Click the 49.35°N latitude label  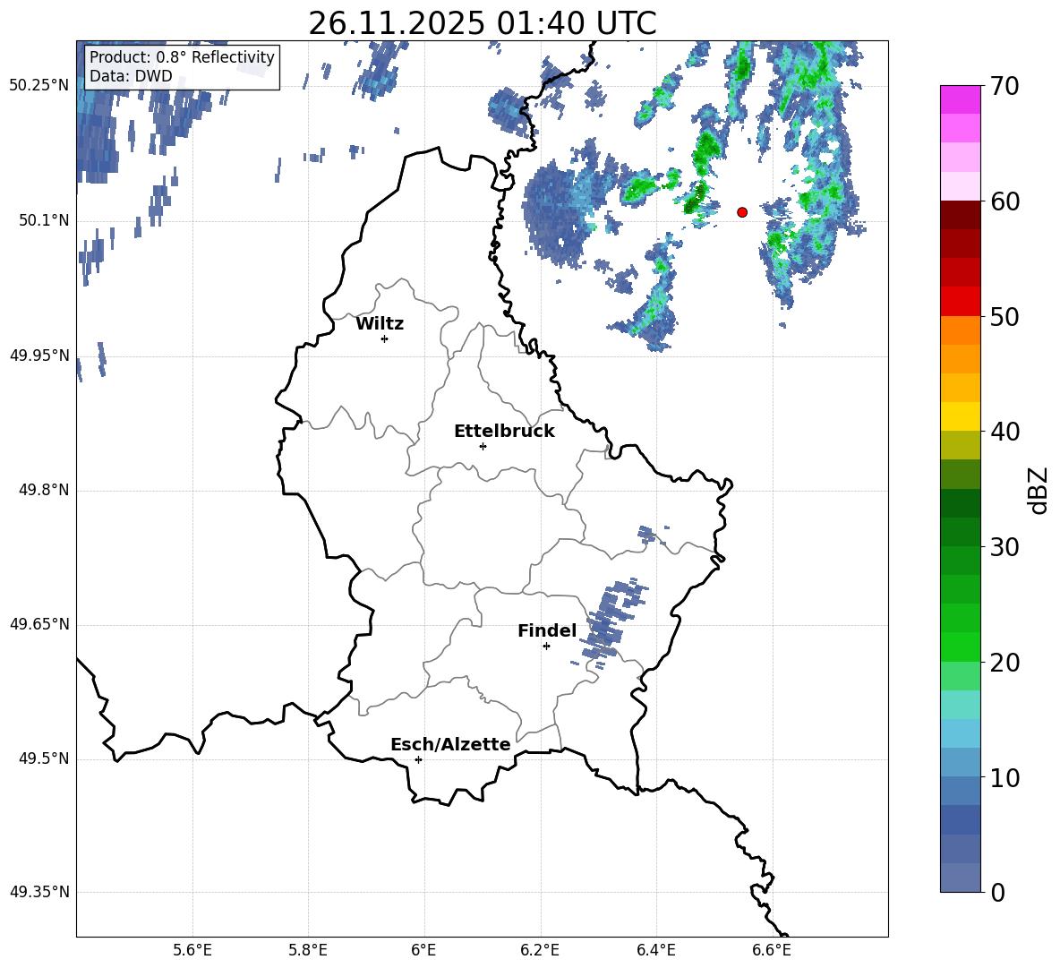coord(39,892)
